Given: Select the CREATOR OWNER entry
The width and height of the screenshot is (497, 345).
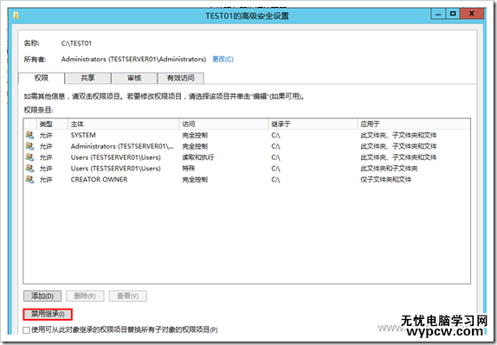Looking at the screenshot, I should coord(100,180).
